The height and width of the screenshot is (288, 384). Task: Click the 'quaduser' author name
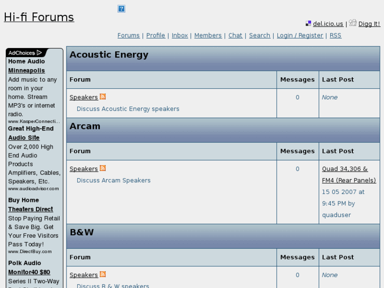(x=336, y=215)
